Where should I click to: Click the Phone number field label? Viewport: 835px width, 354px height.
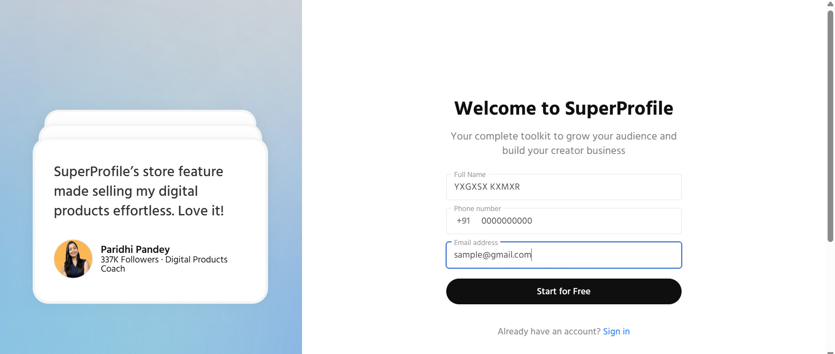[x=477, y=208]
